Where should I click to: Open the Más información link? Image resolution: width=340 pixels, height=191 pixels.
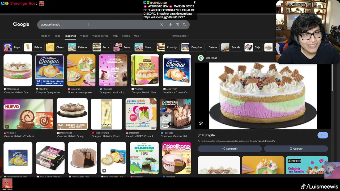(x=267, y=141)
